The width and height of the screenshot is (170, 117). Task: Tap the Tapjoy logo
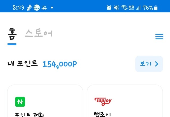[x=103, y=102]
